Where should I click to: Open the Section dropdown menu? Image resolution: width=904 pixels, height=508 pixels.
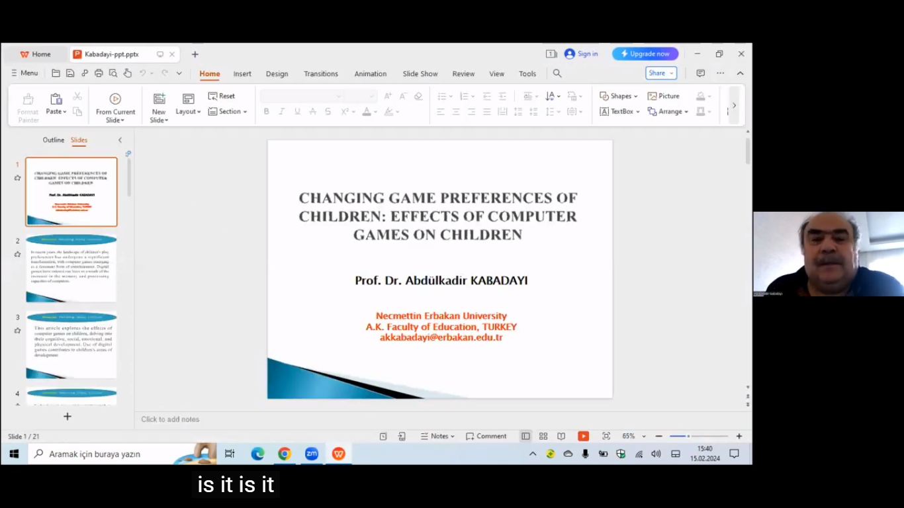click(x=228, y=112)
